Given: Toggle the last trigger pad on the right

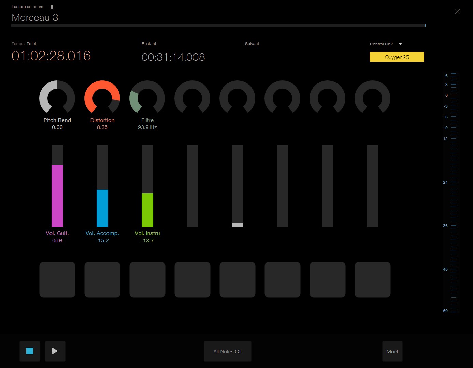Looking at the screenshot, I should [x=373, y=280].
